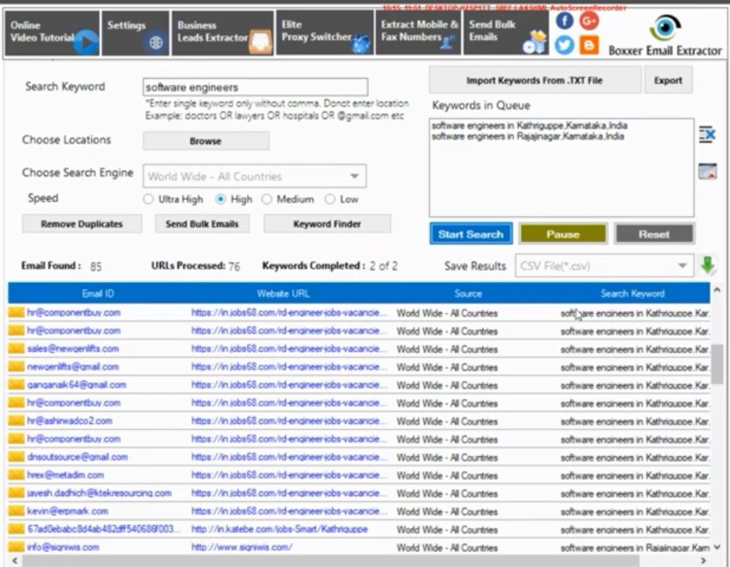Open the Online Video Tutorial tile
The width and height of the screenshot is (730, 567).
click(52, 33)
